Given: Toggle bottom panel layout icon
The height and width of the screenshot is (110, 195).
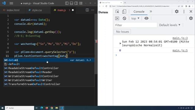Looking at the screenshot, I should [x=72, y=3].
